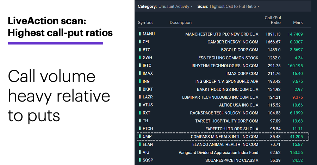Screen dimensions: 317x165
Task: Click the green indicator beside MANU
Action: coord(140,34)
